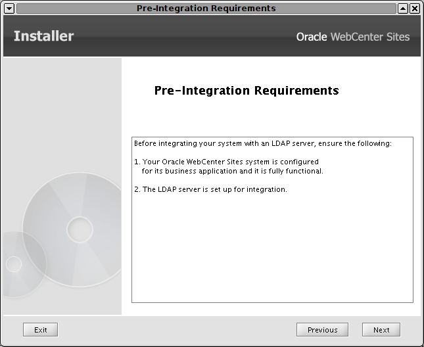The image size is (424, 347).
Task: Click the center hole of the large disc
Action: click(80, 230)
